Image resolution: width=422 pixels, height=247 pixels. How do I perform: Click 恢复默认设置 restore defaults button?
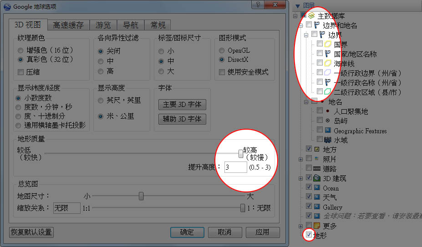(x=31, y=232)
